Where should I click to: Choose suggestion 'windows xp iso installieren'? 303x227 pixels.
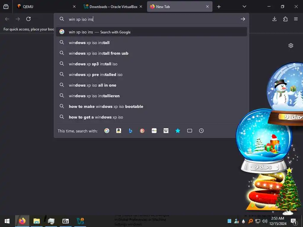(x=151, y=96)
